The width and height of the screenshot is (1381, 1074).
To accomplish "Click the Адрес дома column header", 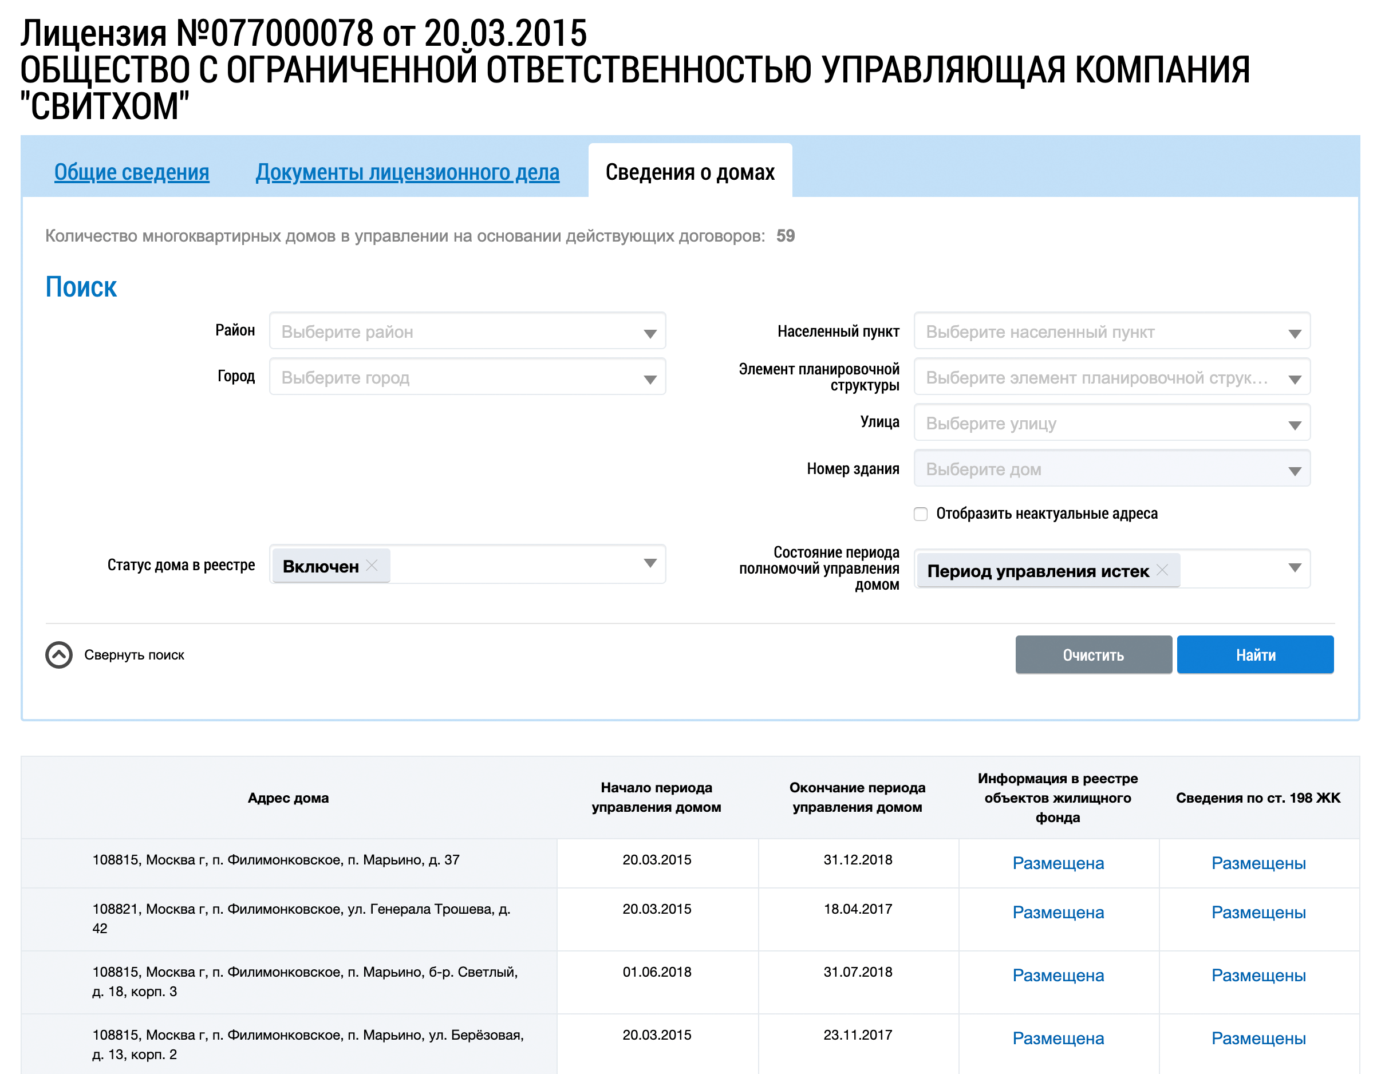I will coord(289,797).
